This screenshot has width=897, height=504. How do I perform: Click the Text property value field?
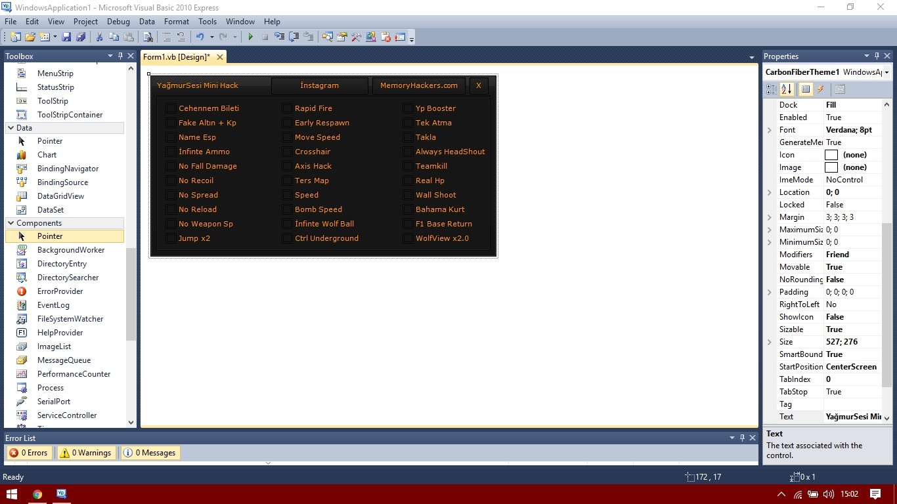(x=853, y=417)
